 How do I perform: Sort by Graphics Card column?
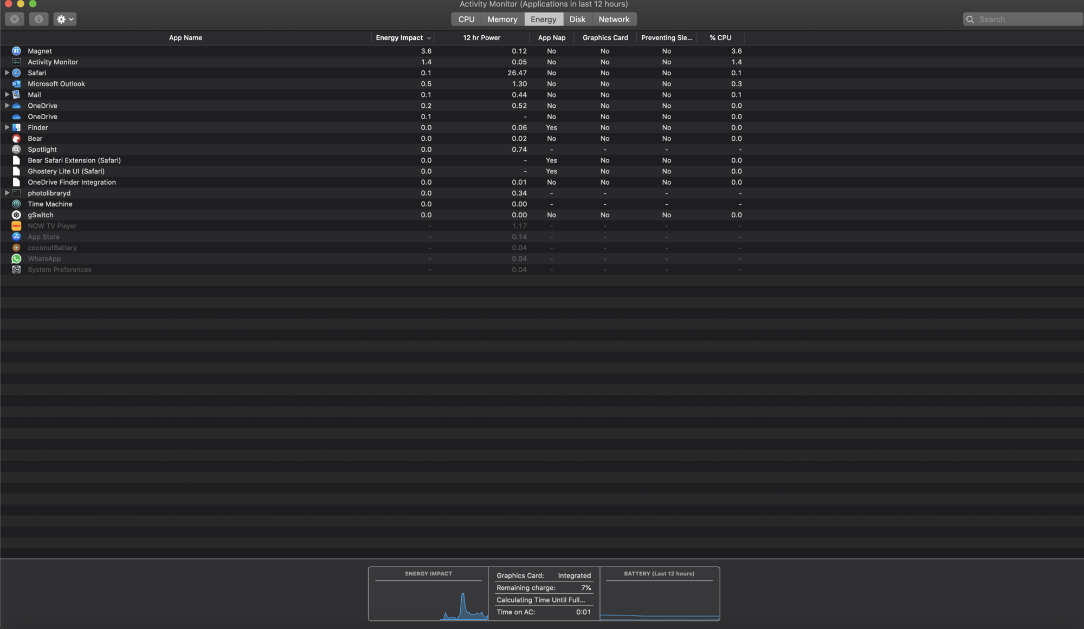point(605,38)
